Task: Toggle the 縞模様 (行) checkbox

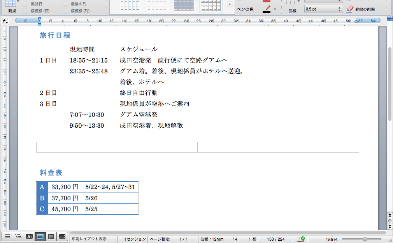Action: (x=25, y=11)
